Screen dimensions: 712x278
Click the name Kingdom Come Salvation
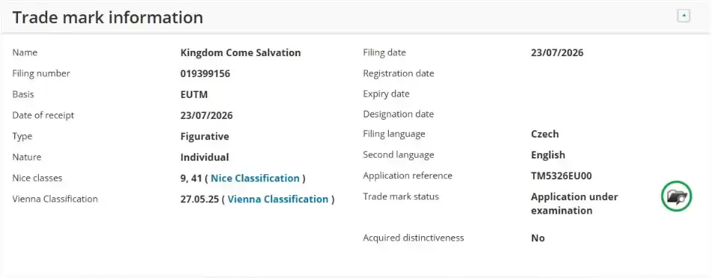pos(241,52)
